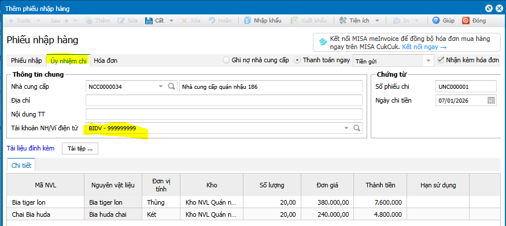
Task: Select the Chai Bia huda code cell
Action: coord(46,214)
